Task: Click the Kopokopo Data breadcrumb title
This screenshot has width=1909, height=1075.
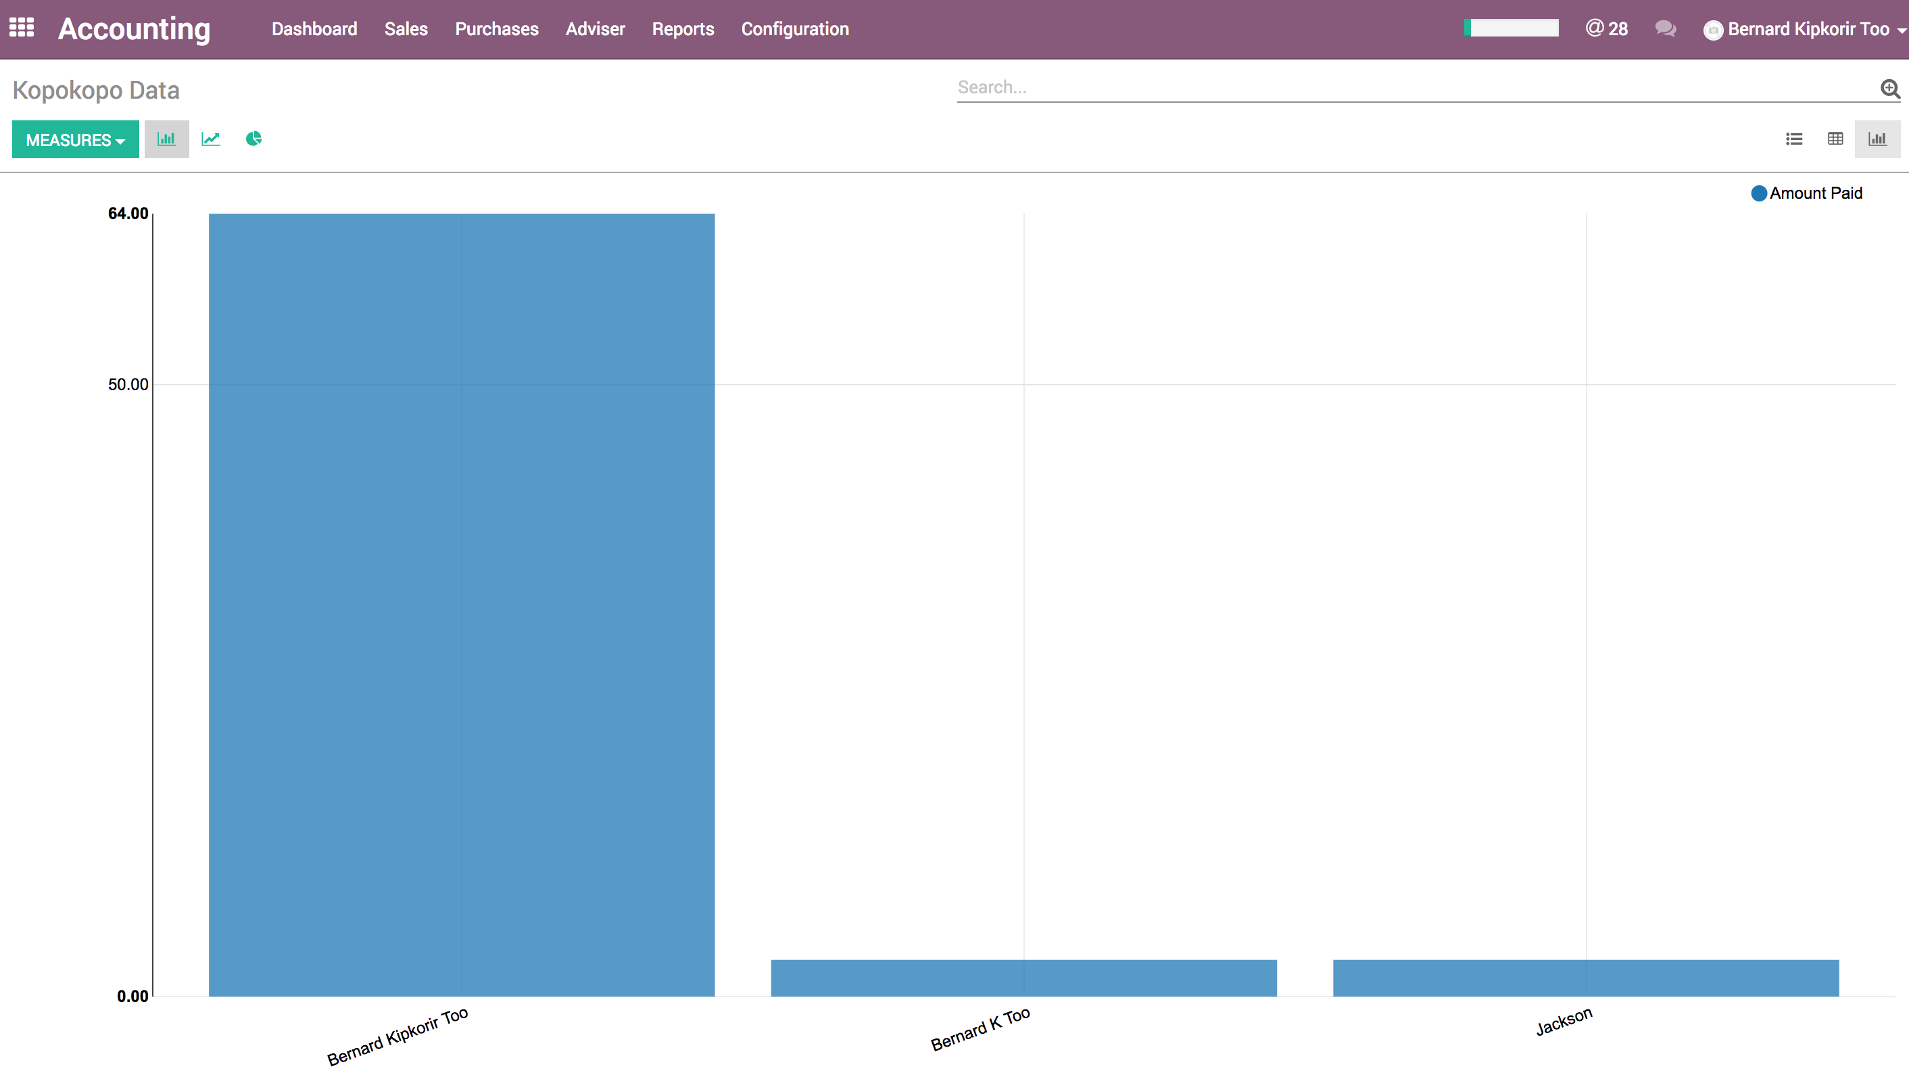Action: click(97, 91)
